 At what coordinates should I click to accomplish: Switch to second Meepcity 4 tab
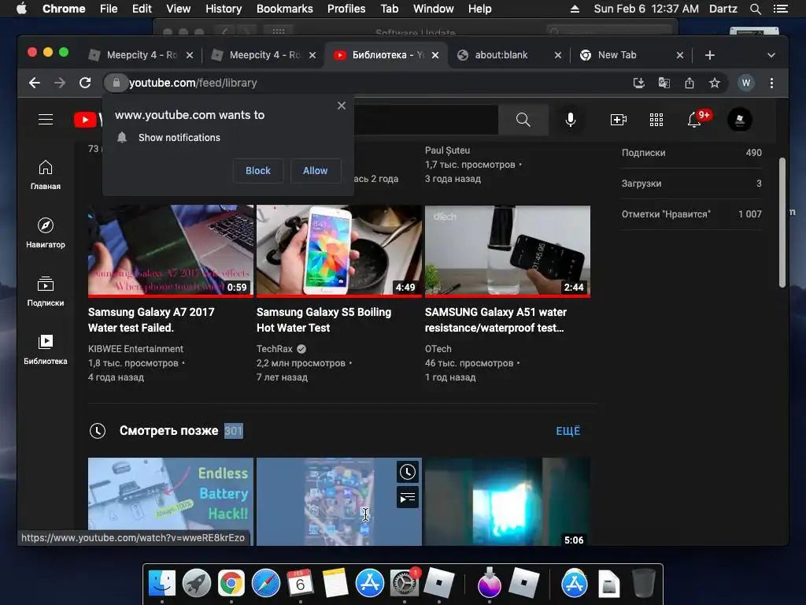click(264, 55)
